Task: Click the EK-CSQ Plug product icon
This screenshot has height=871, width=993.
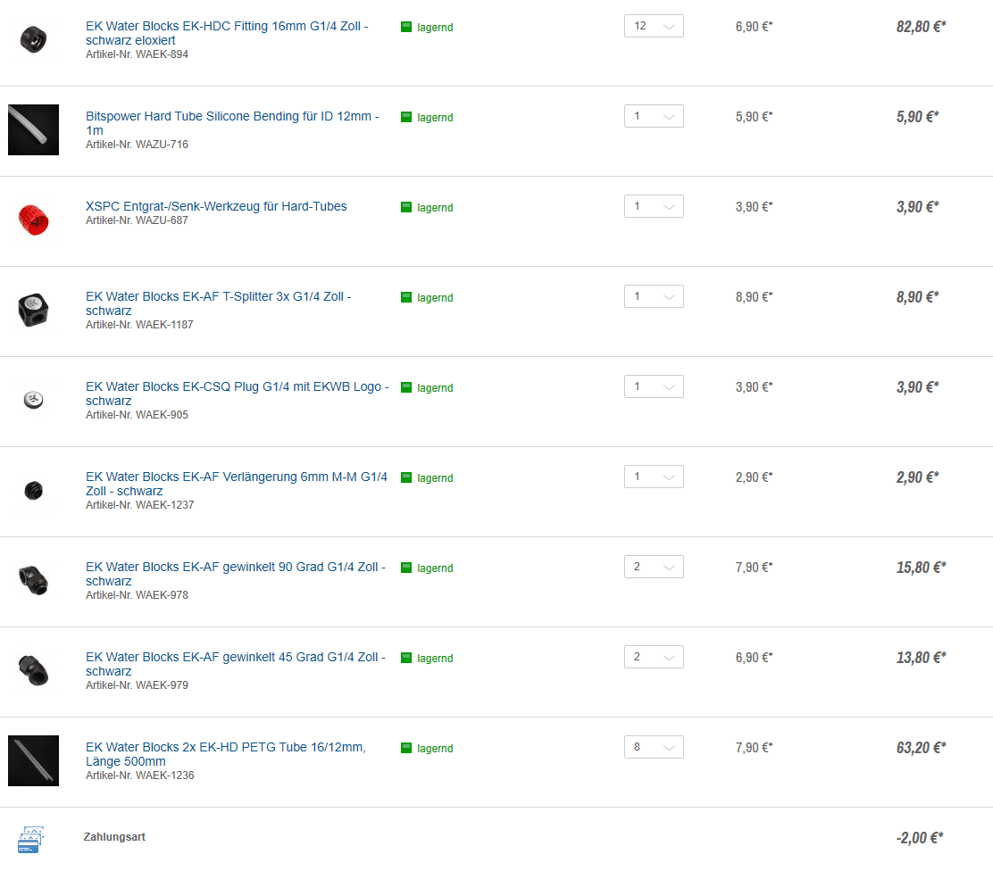Action: [33, 400]
